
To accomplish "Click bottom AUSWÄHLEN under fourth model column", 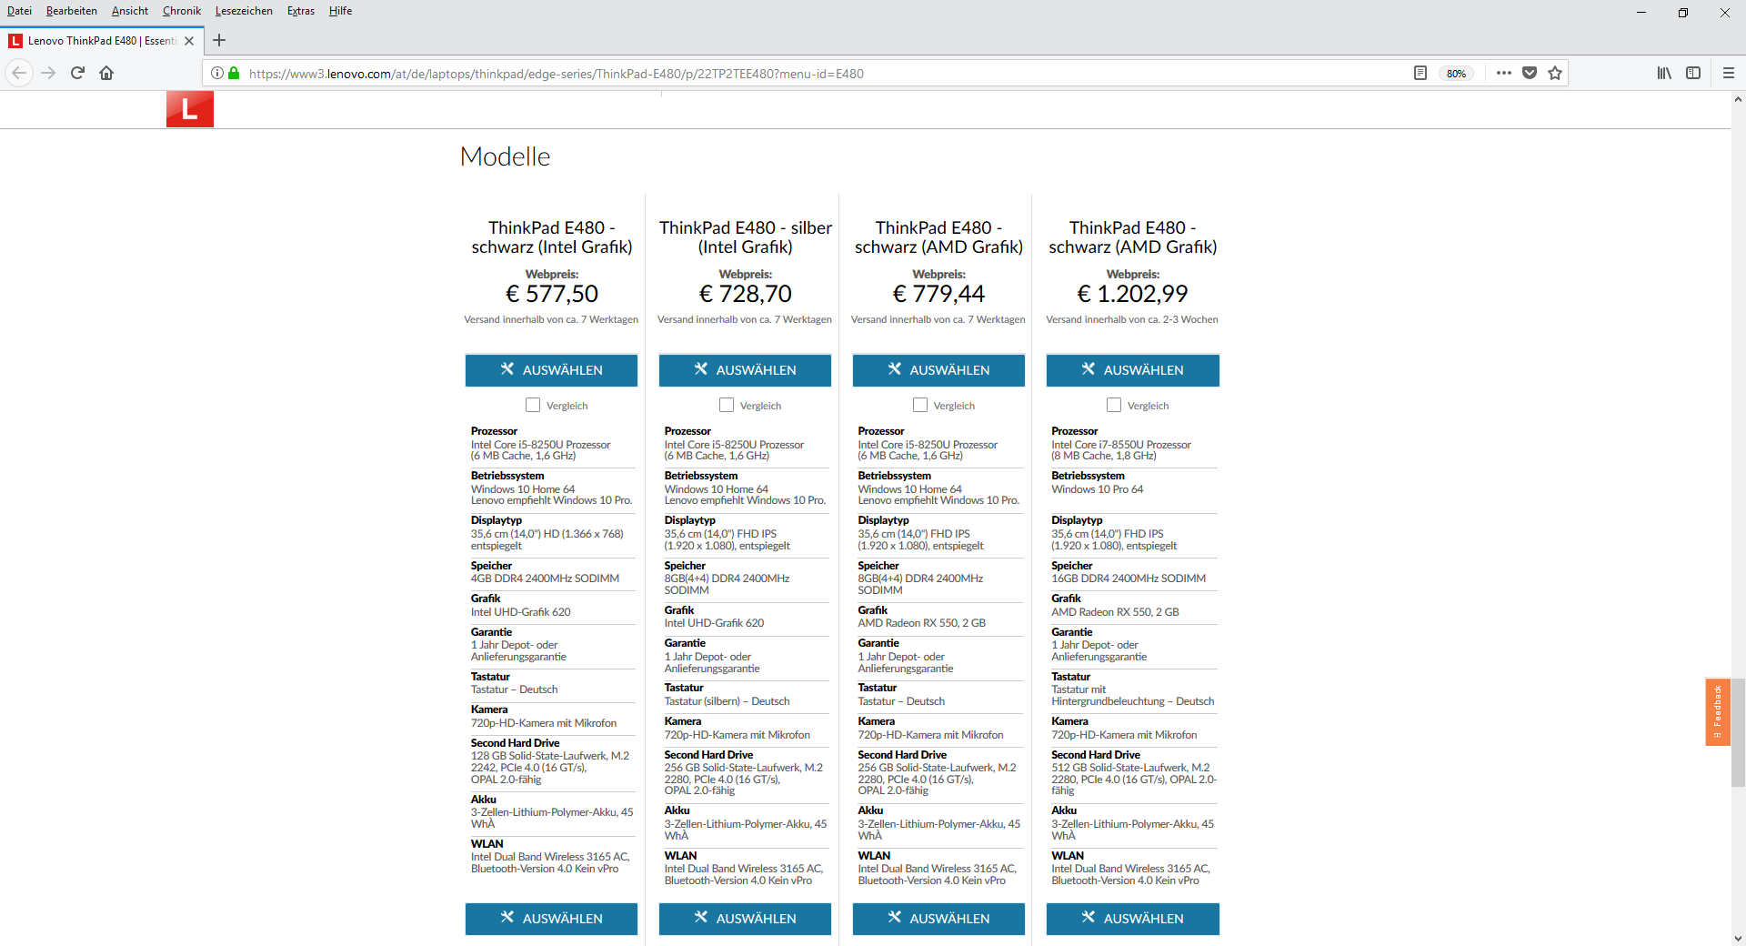I will (x=1132, y=919).
